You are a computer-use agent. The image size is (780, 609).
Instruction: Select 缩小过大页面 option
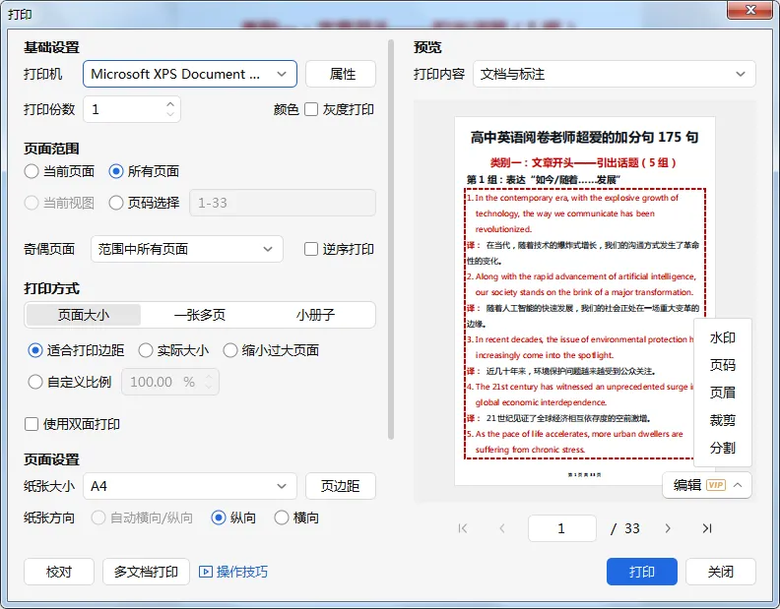229,350
